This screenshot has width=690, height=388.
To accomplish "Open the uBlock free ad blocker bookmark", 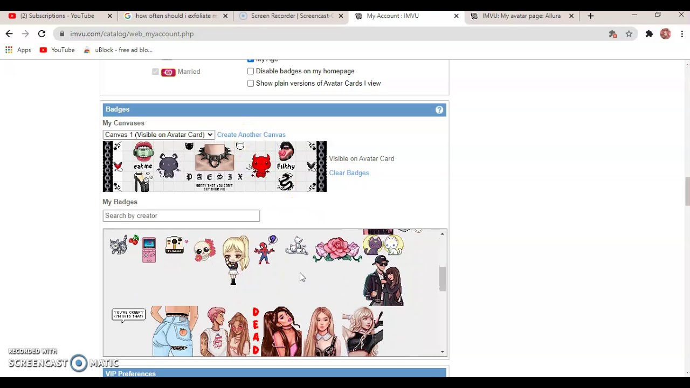I will tap(119, 50).
